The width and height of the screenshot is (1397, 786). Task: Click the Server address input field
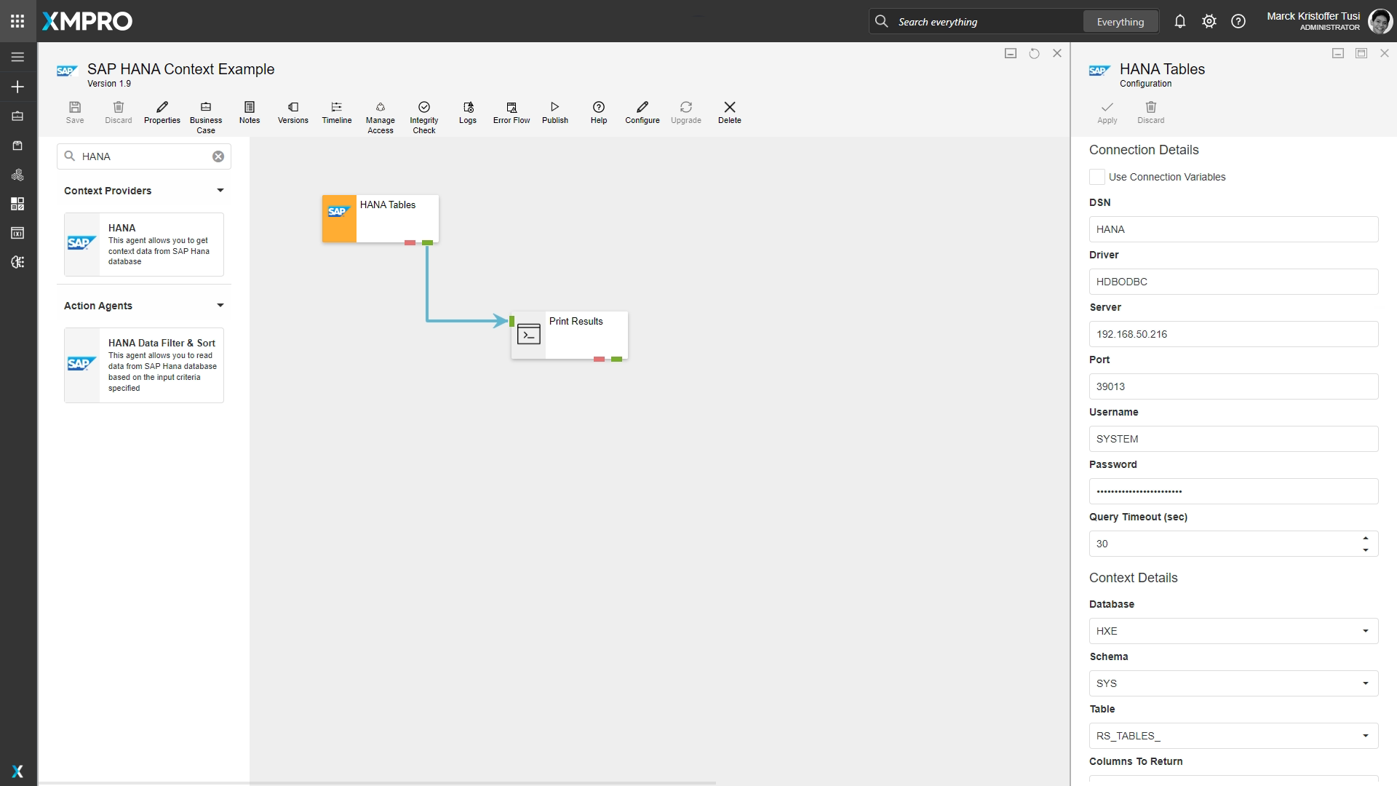point(1233,334)
